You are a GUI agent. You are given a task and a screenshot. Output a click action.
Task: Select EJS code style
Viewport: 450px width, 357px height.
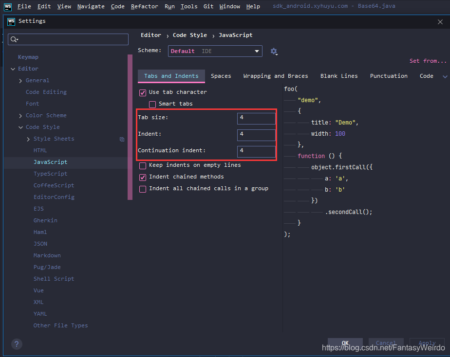point(38,209)
